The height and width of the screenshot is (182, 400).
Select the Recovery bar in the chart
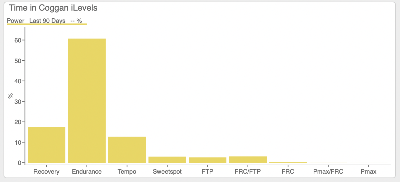[x=46, y=145]
